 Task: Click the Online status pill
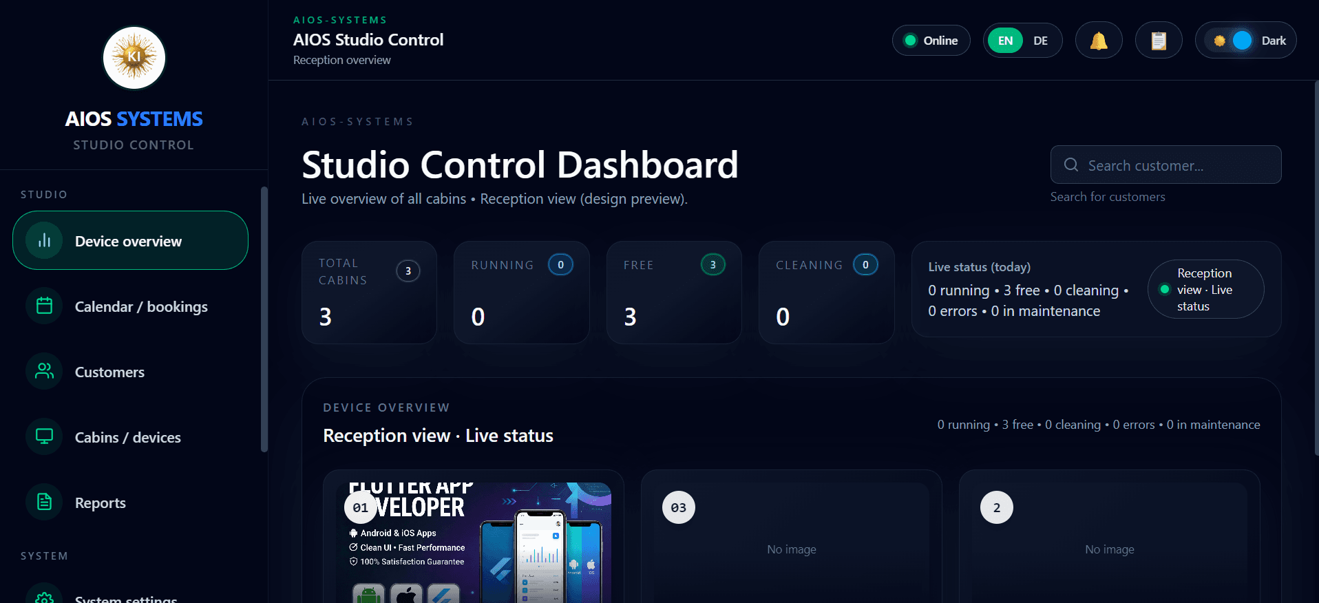(x=931, y=41)
